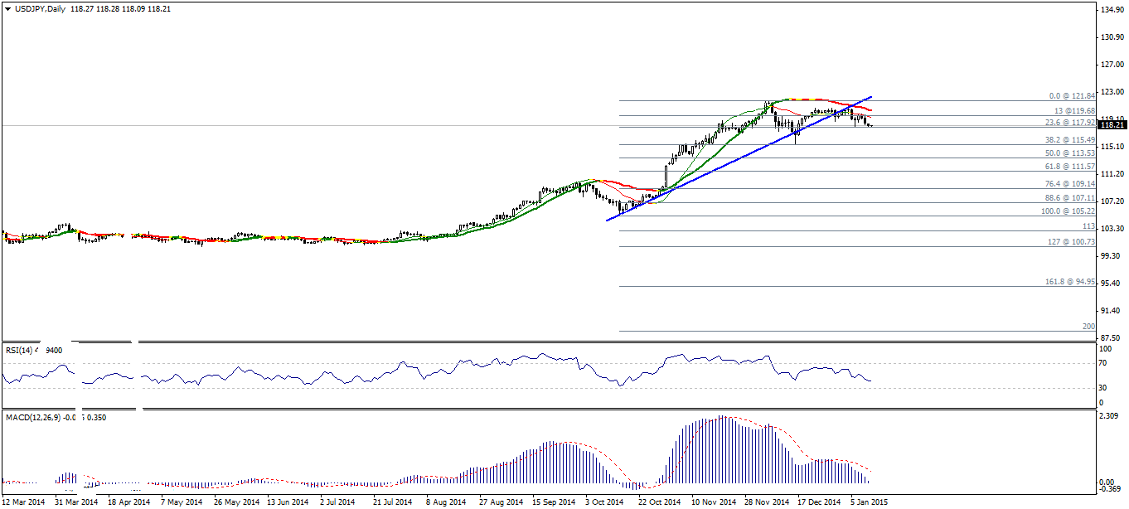Click the 12 Mar 2014 date marker

[24, 502]
